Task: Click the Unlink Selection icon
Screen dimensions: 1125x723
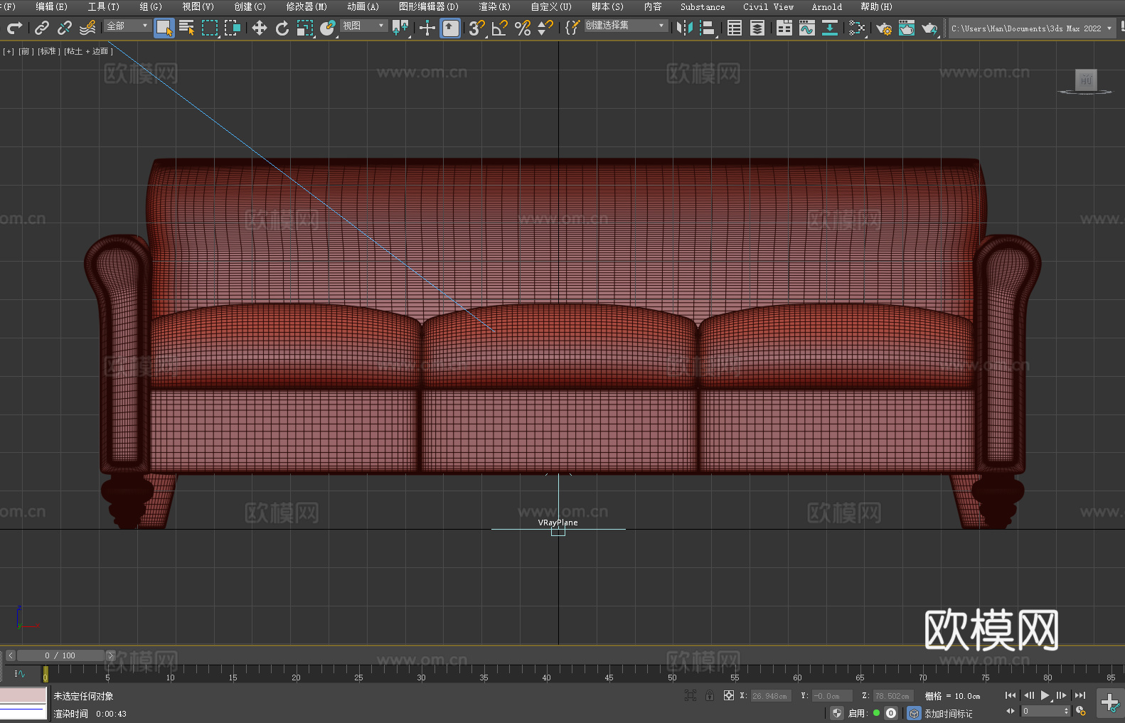Action: tap(65, 28)
